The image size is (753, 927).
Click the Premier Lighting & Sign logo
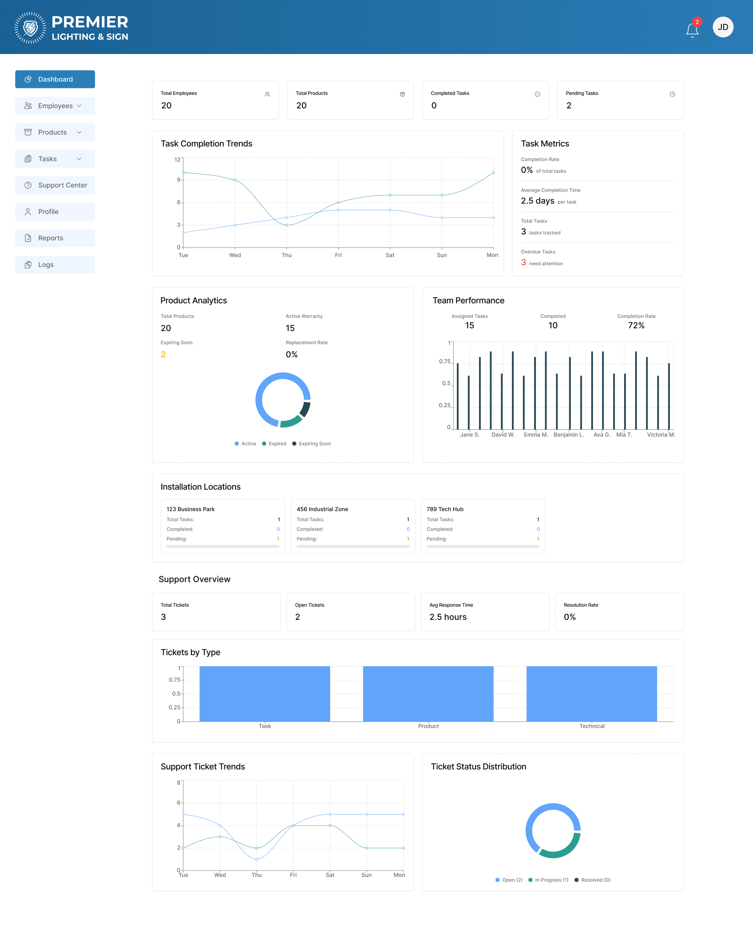(x=72, y=28)
